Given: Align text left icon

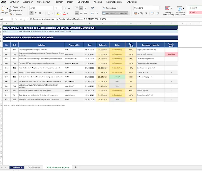Looking at the screenshot, I should coord(77,13).
